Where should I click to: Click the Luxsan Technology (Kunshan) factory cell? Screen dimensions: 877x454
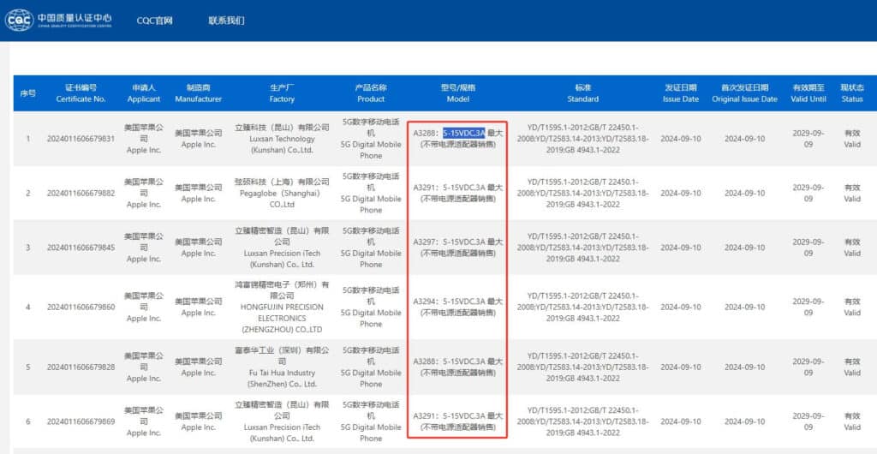tap(282, 139)
